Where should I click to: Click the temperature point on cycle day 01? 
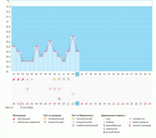click(x=14, y=46)
